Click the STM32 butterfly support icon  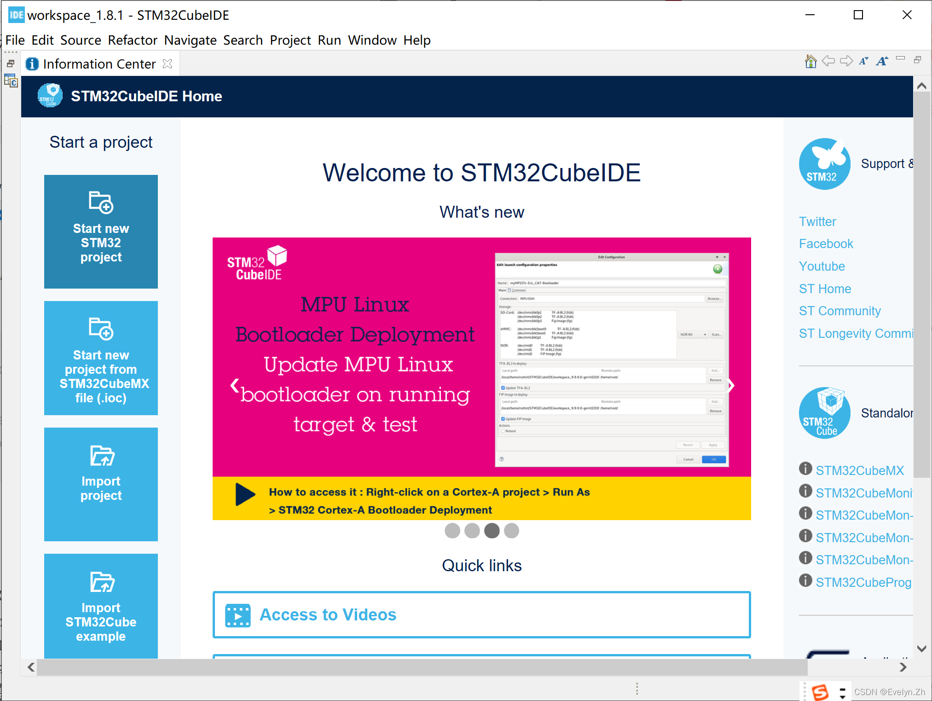[x=824, y=163]
